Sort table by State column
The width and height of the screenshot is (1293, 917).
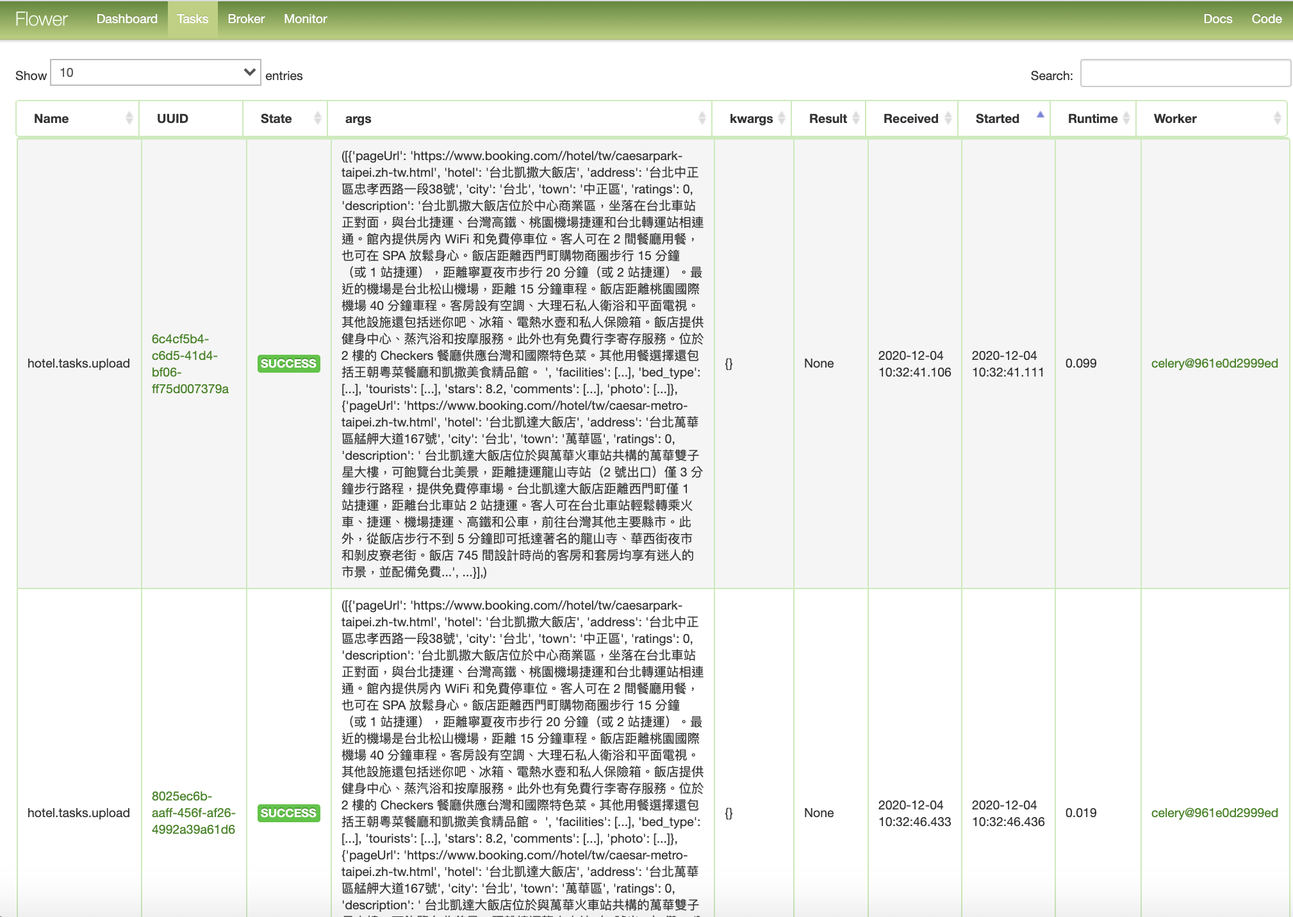click(285, 118)
